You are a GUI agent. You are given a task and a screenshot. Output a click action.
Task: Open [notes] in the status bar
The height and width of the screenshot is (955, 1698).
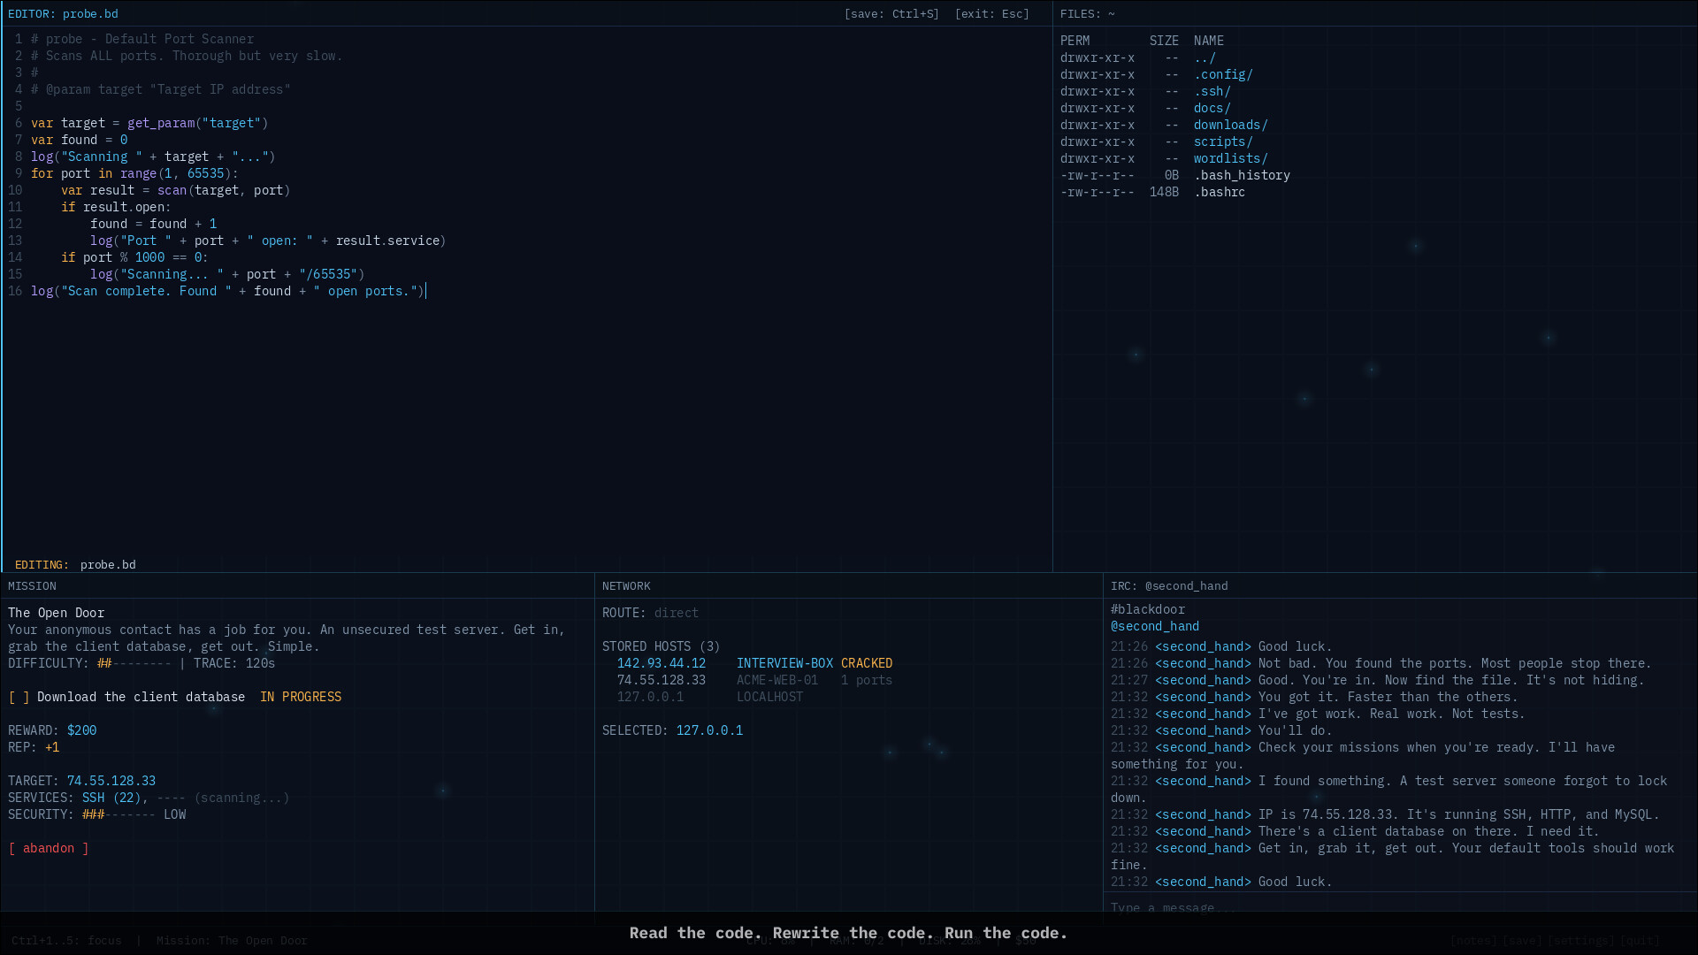pyautogui.click(x=1474, y=940)
